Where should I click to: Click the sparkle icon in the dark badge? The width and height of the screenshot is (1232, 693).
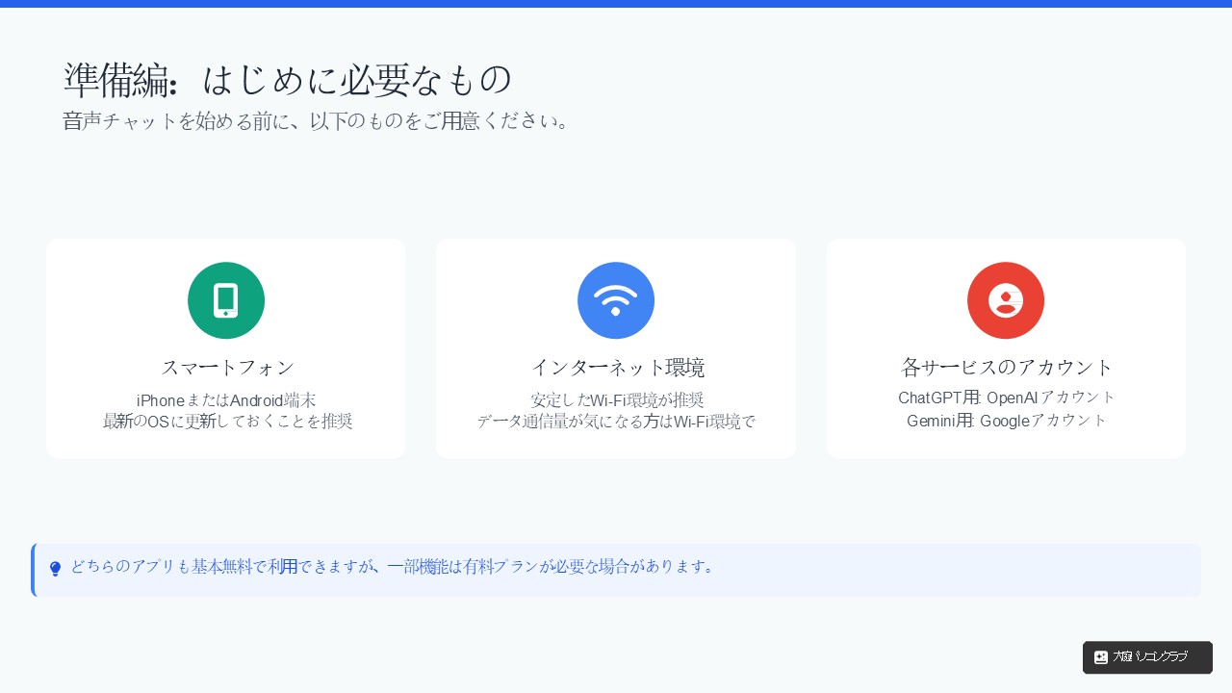click(1101, 657)
